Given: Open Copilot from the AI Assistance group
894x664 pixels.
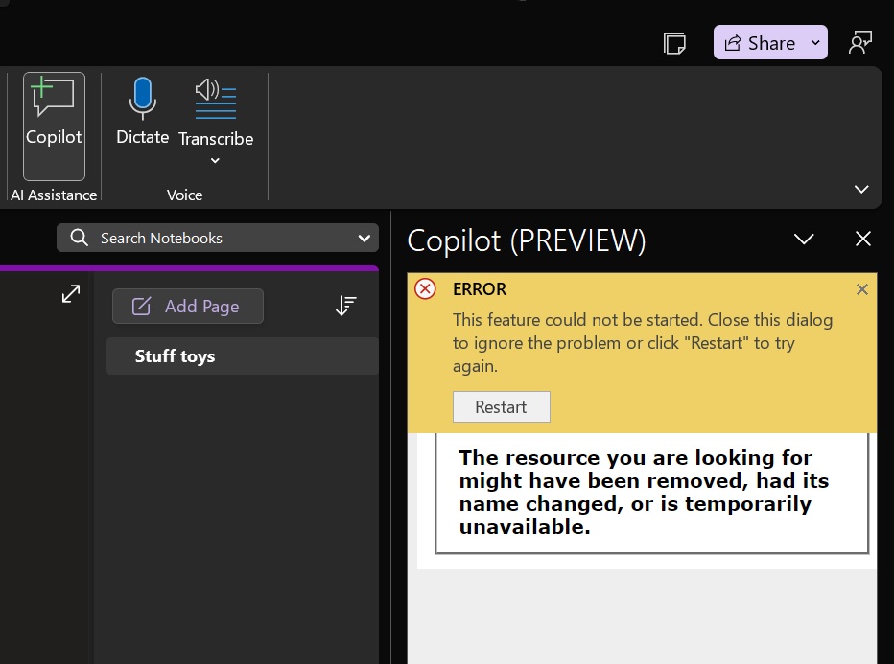Looking at the screenshot, I should pos(53,113).
